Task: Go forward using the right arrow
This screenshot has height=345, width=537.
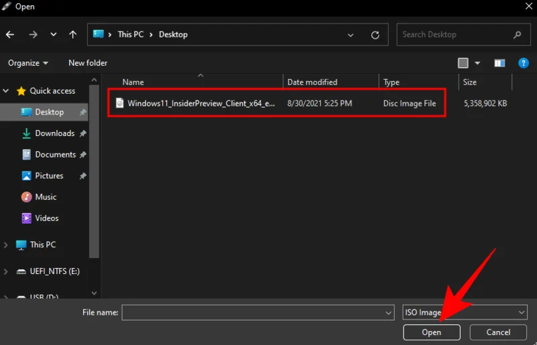Action: 33,35
